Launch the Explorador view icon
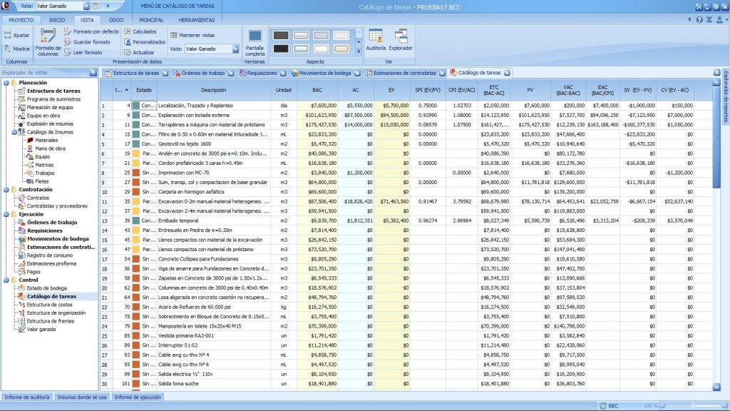Image resolution: width=730 pixels, height=411 pixels. [400, 37]
